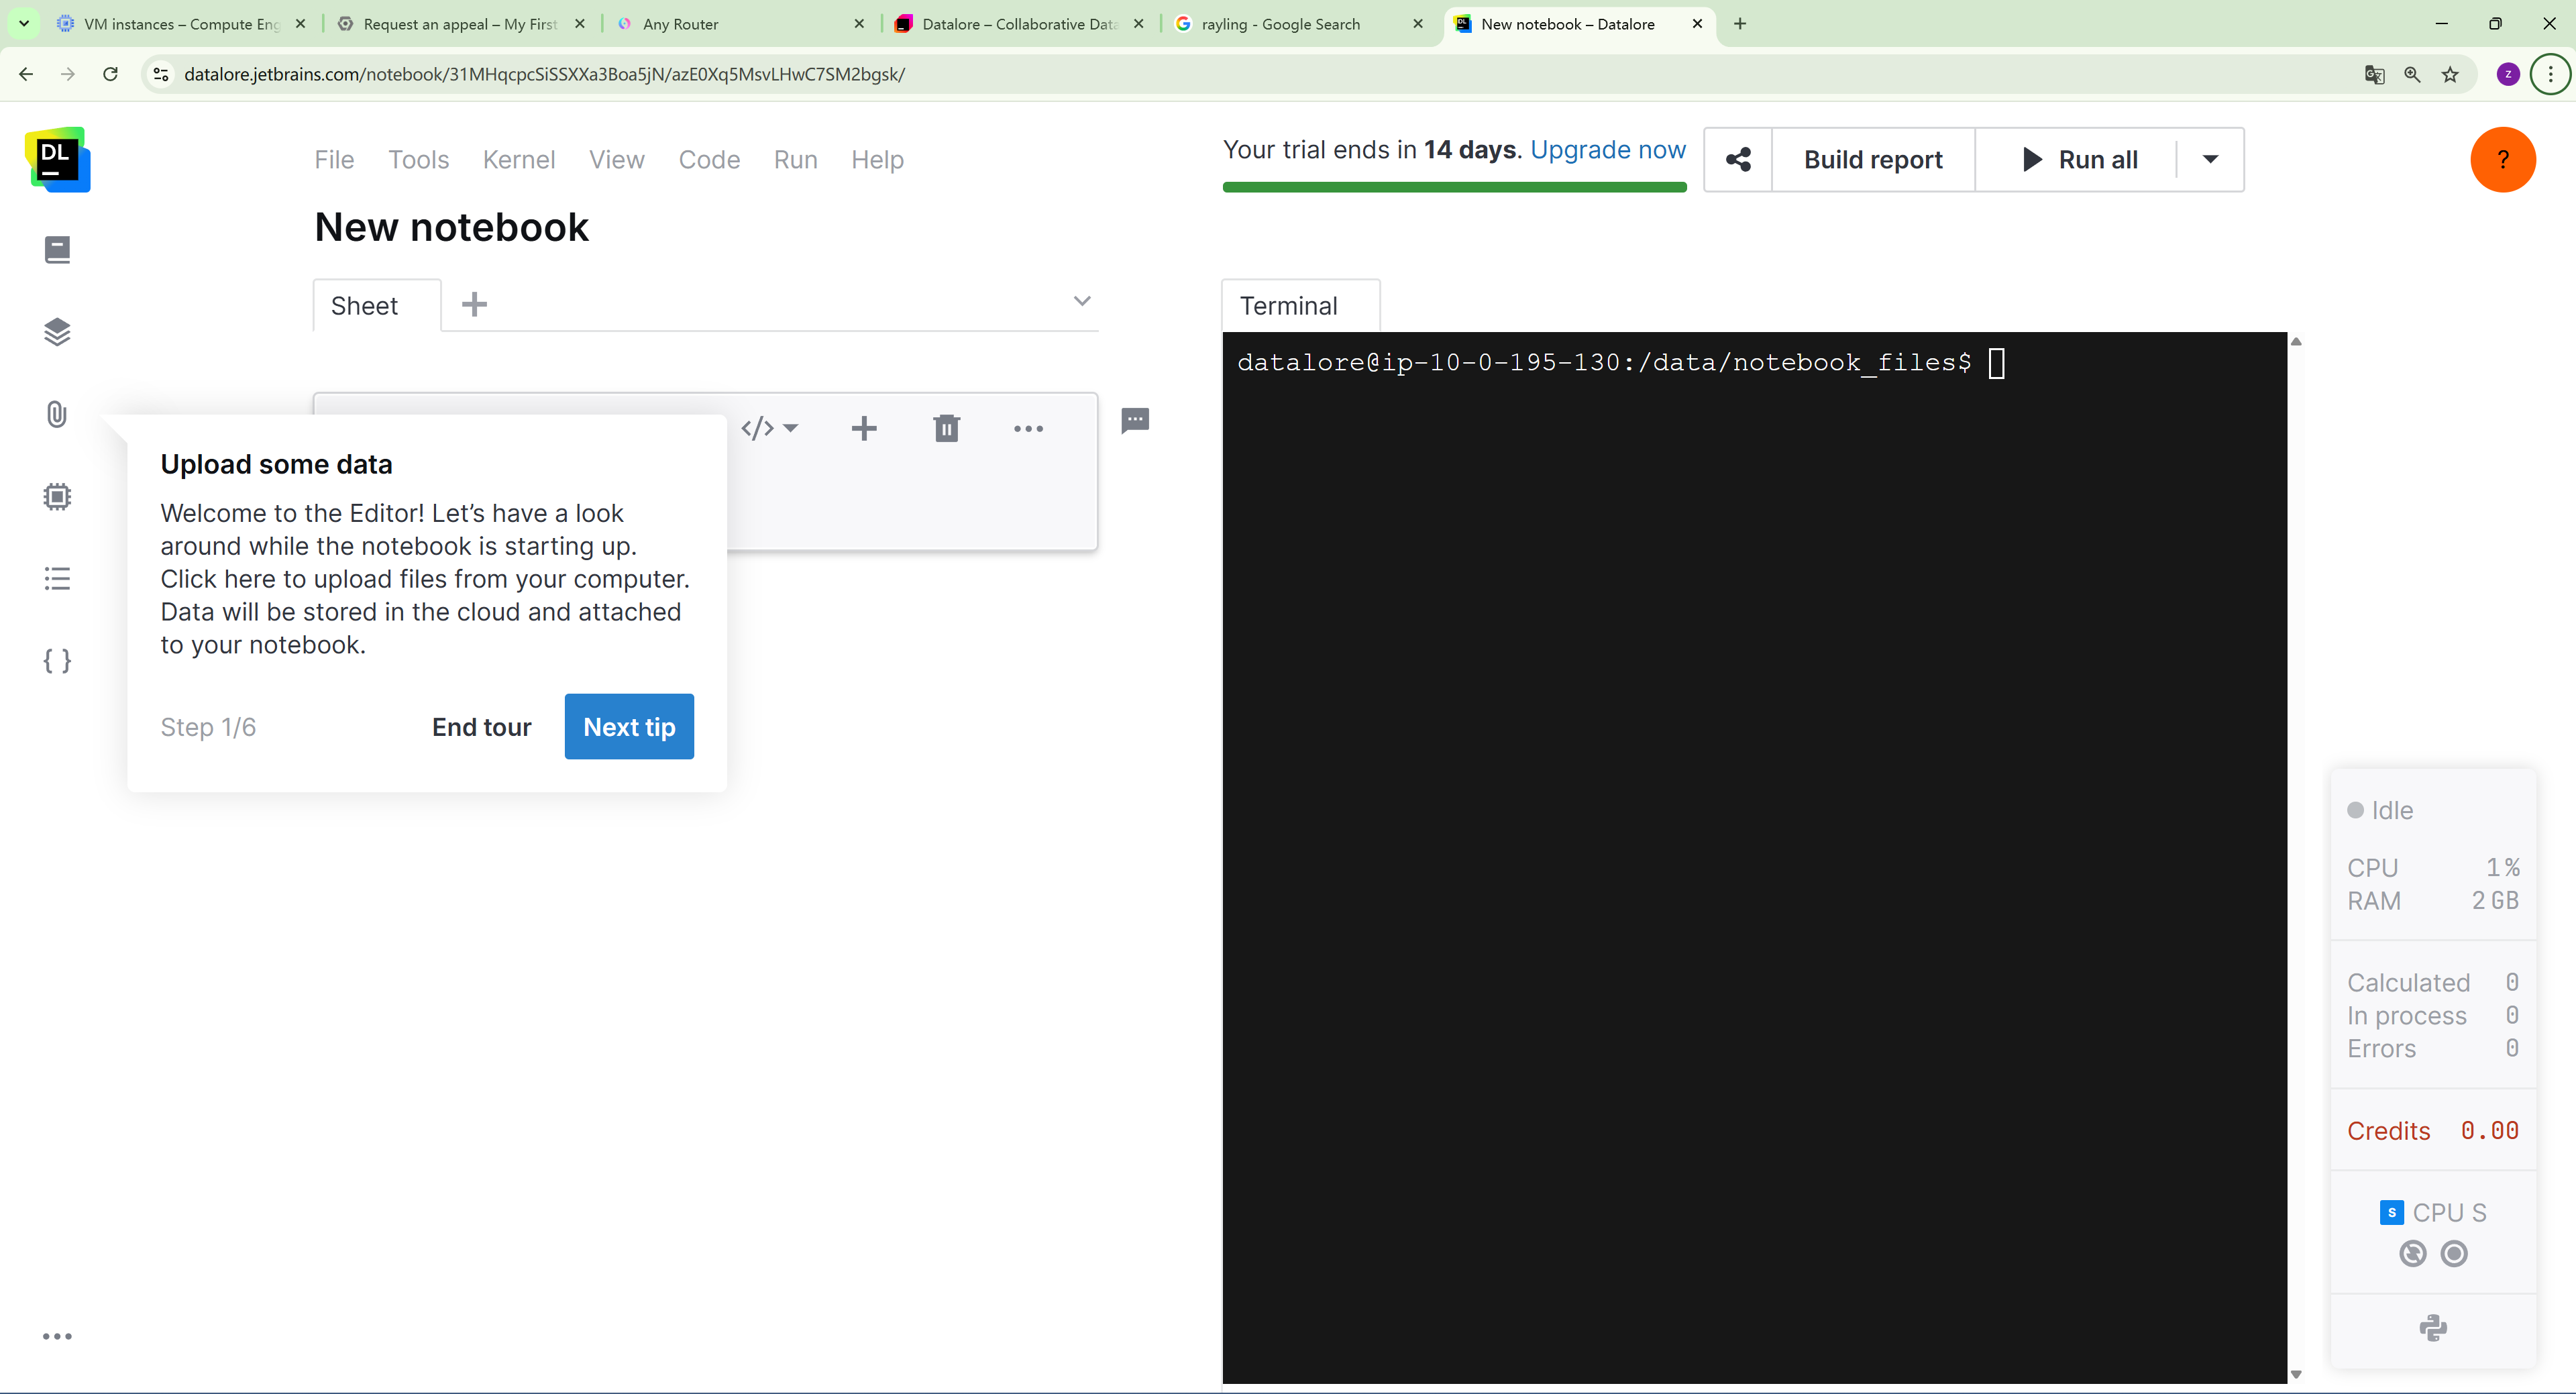This screenshot has width=2576, height=1394.
Task: Open the Run menu
Action: tap(795, 159)
